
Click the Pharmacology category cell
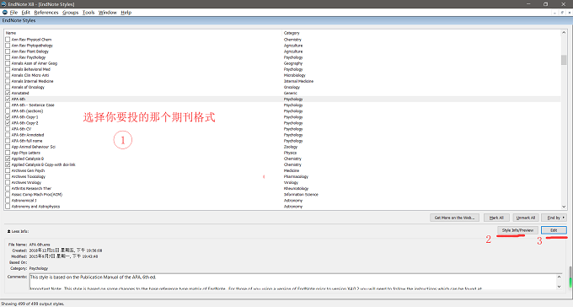296,177
